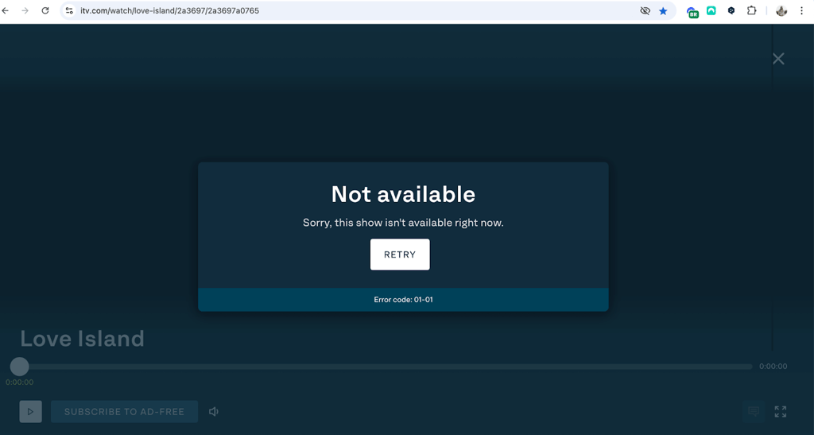Image resolution: width=814 pixels, height=435 pixels.
Task: Open the green square extension icon
Action: (x=711, y=10)
